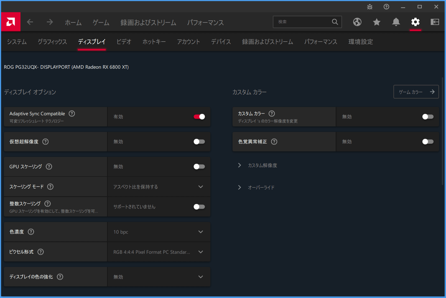Open settings パフォーマンス sub-tab

[321, 42]
